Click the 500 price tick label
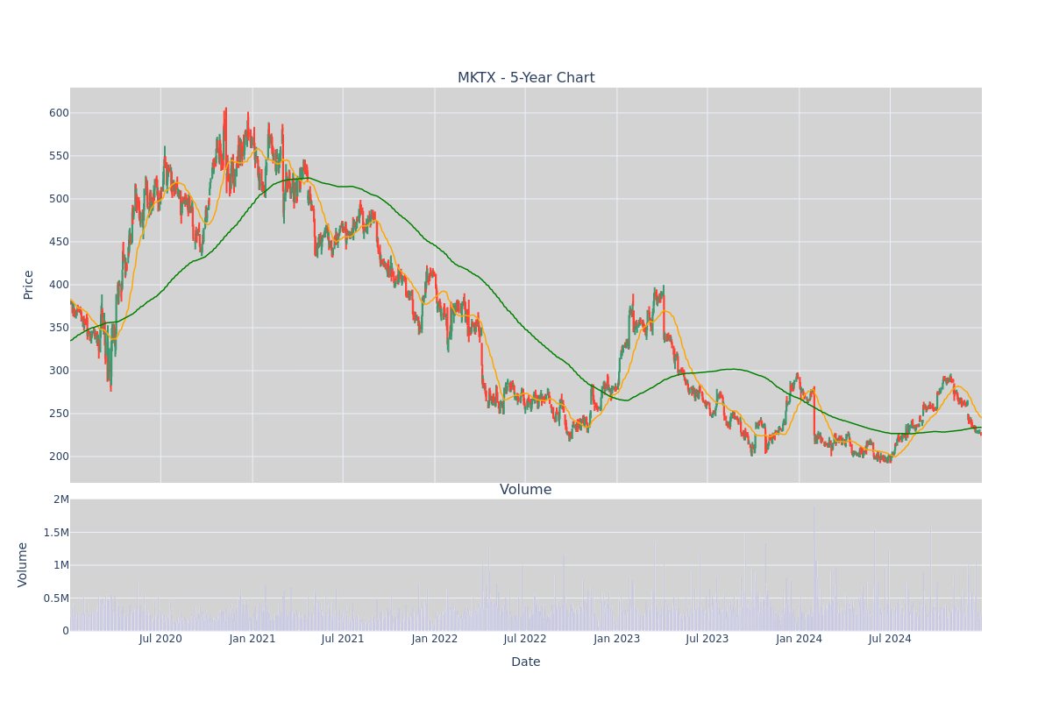The image size is (1052, 701). click(59, 199)
